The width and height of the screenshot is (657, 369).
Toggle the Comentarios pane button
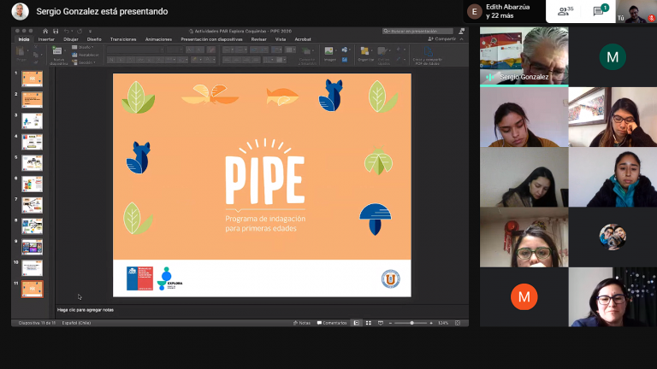click(333, 323)
